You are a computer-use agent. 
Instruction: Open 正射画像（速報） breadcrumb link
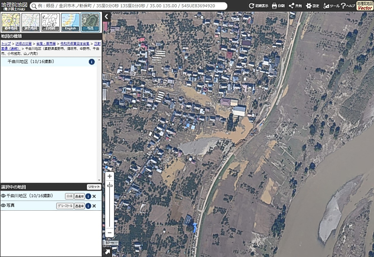coord(97,43)
